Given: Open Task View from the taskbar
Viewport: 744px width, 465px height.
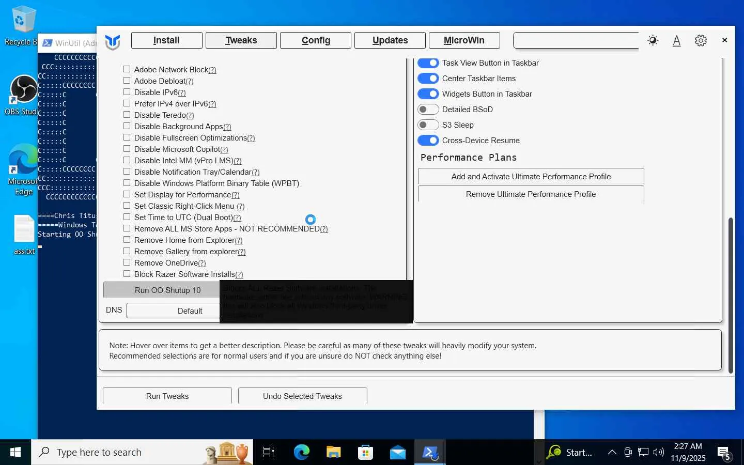Looking at the screenshot, I should (268, 452).
